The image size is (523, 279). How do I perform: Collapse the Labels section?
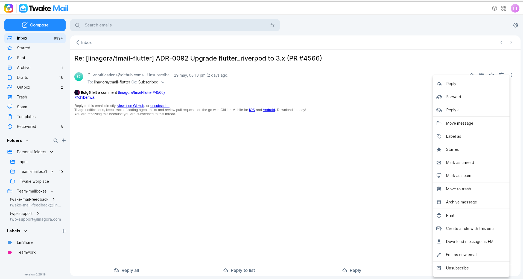26,231
